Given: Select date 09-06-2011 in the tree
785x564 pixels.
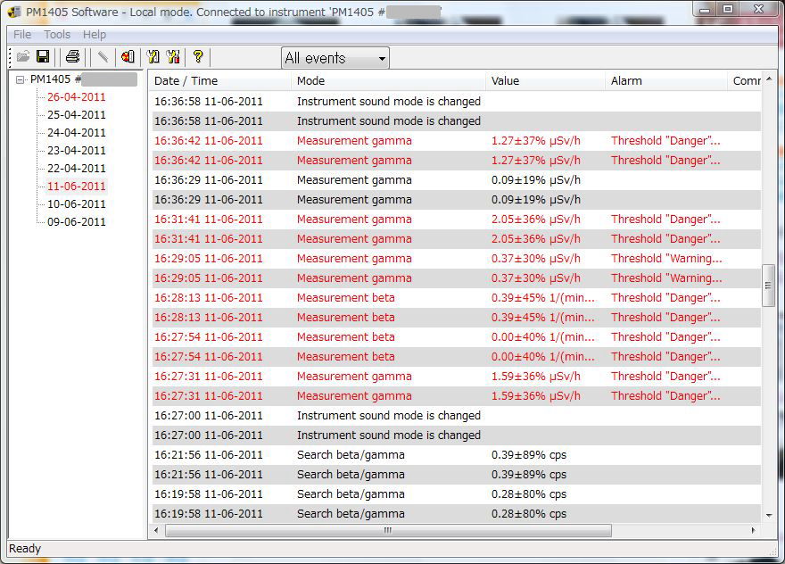Looking at the screenshot, I should pyautogui.click(x=77, y=222).
